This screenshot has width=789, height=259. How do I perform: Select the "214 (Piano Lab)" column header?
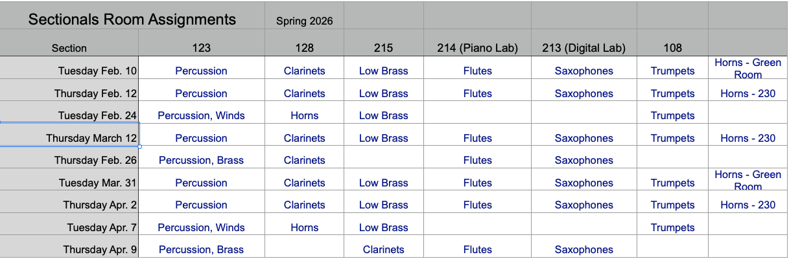pyautogui.click(x=477, y=47)
